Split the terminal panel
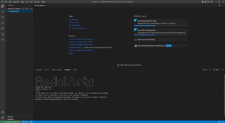Image resolution: width=225 pixels, height=123 pixels. point(214,70)
